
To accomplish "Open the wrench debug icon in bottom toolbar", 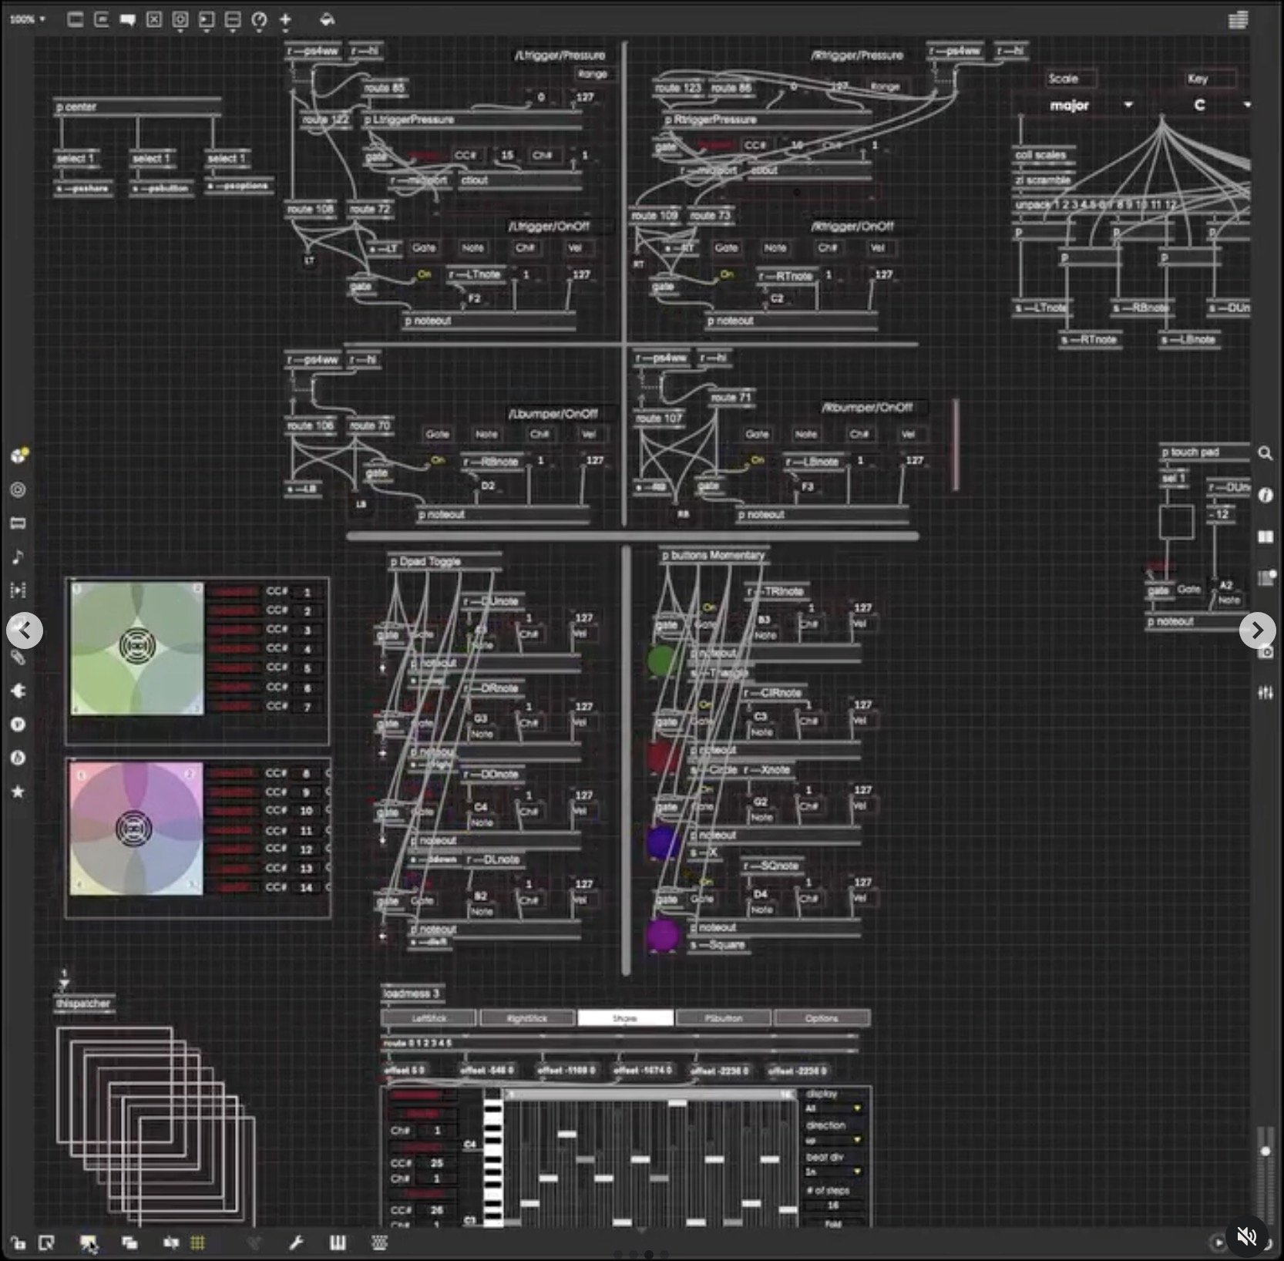I will (296, 1243).
